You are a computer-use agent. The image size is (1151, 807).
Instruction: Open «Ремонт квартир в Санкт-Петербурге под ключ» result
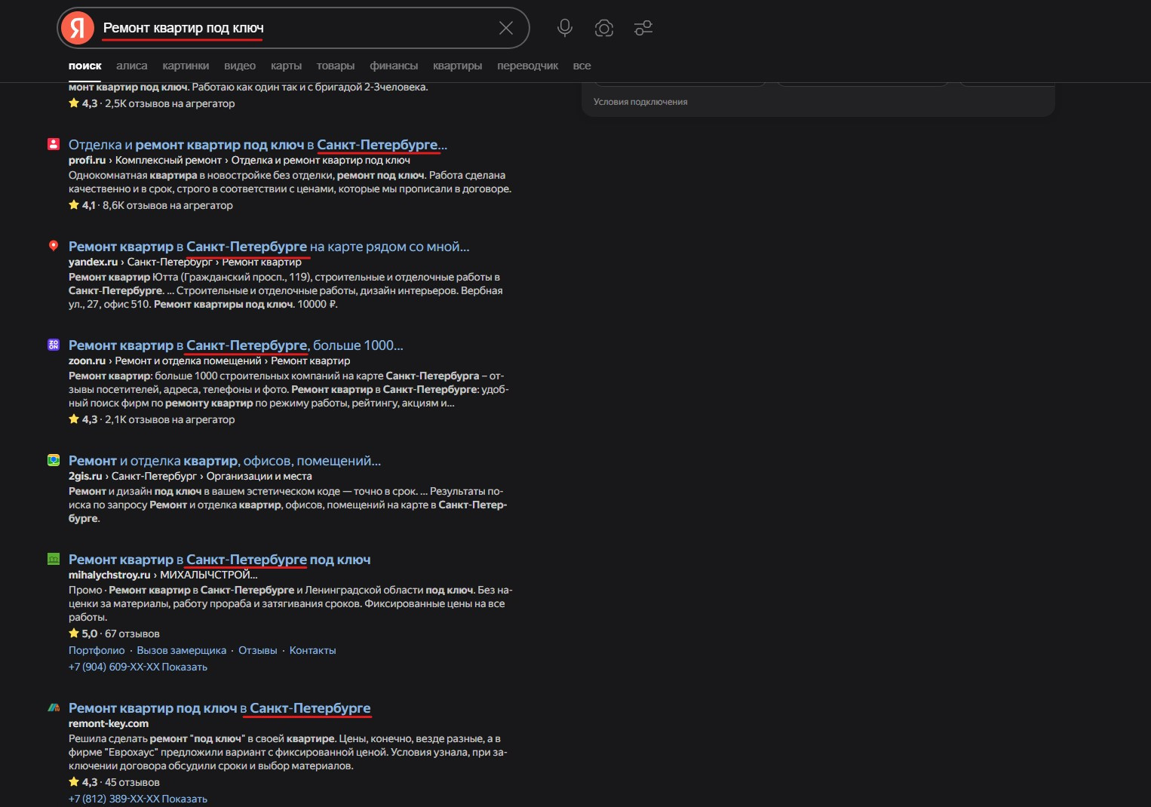coord(219,560)
